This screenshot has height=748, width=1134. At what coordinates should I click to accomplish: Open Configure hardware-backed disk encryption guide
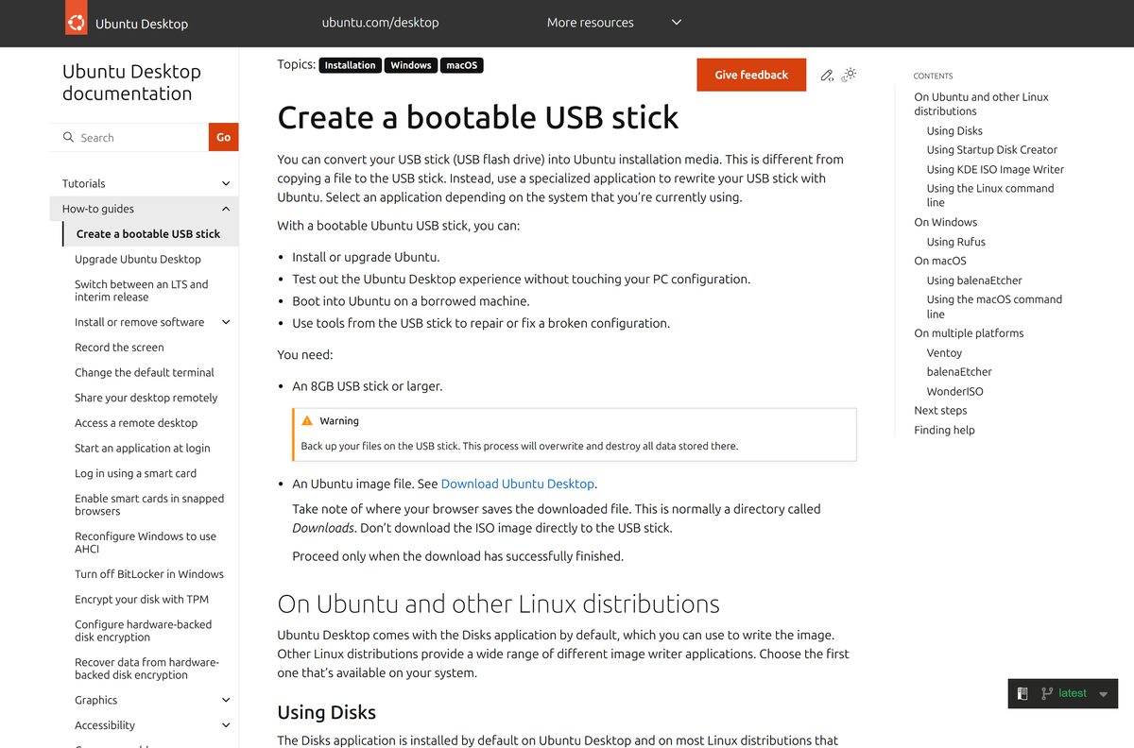tap(144, 631)
